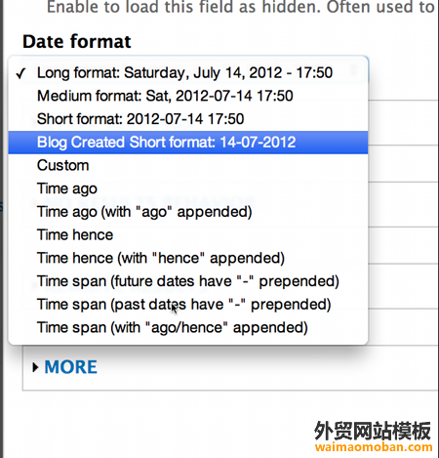This screenshot has height=458, width=439.
Task: Click the checkmark next to Long format
Action: coord(20,73)
